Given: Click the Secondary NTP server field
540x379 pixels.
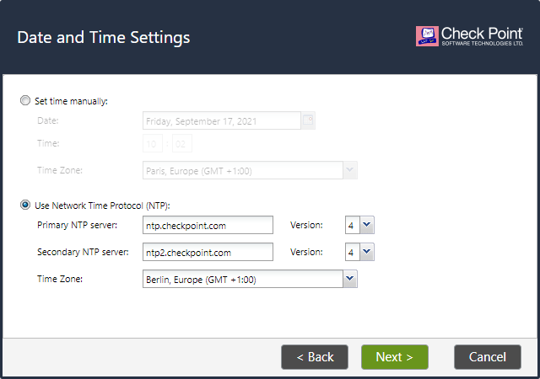Looking at the screenshot, I should (x=208, y=252).
